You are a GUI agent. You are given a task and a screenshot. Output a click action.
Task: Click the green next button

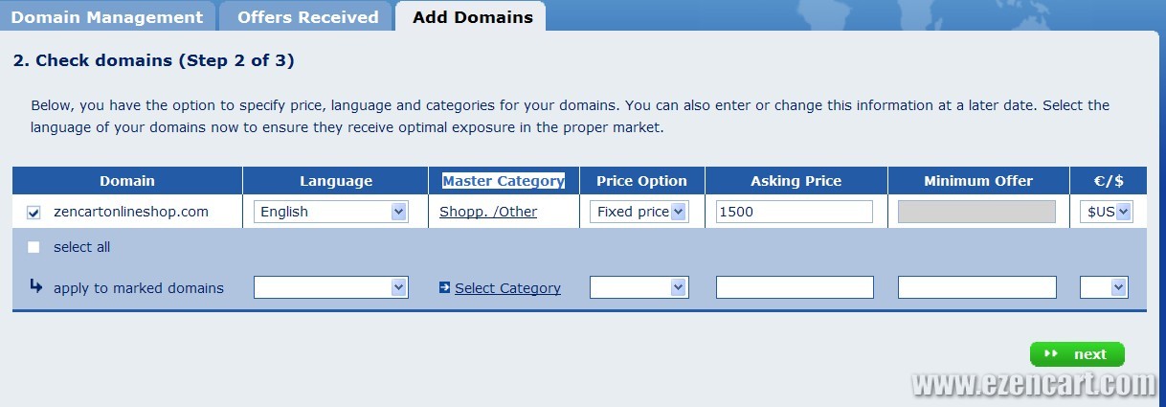pos(1077,354)
